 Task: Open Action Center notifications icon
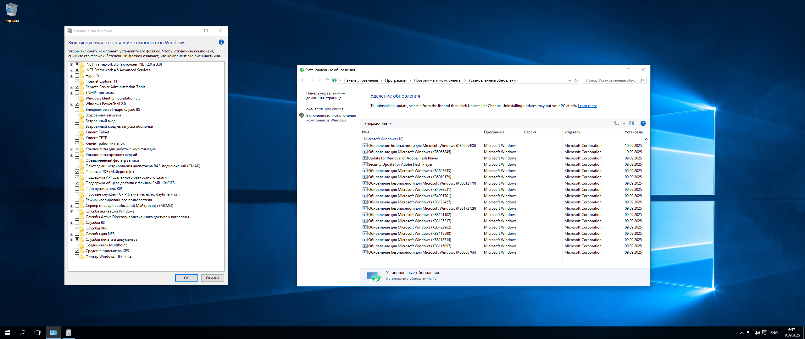pyautogui.click(x=765, y=333)
